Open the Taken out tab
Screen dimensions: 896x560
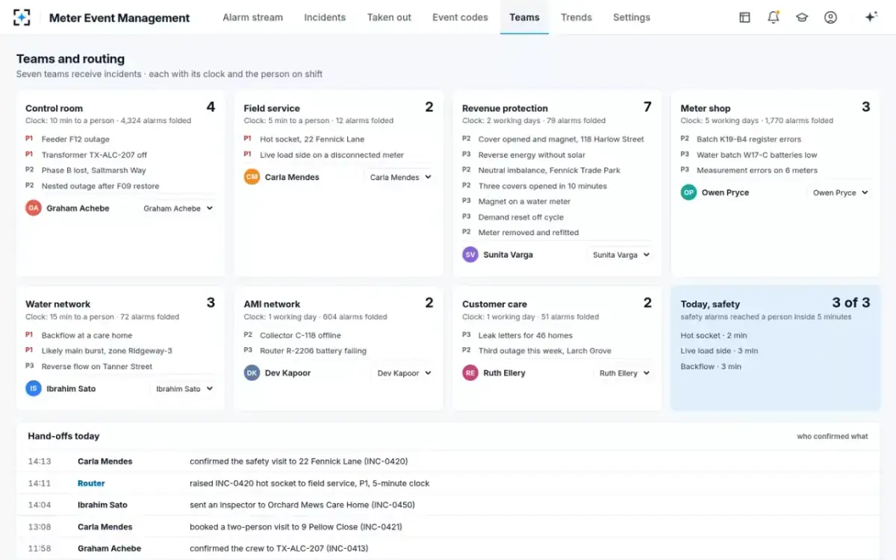point(389,17)
